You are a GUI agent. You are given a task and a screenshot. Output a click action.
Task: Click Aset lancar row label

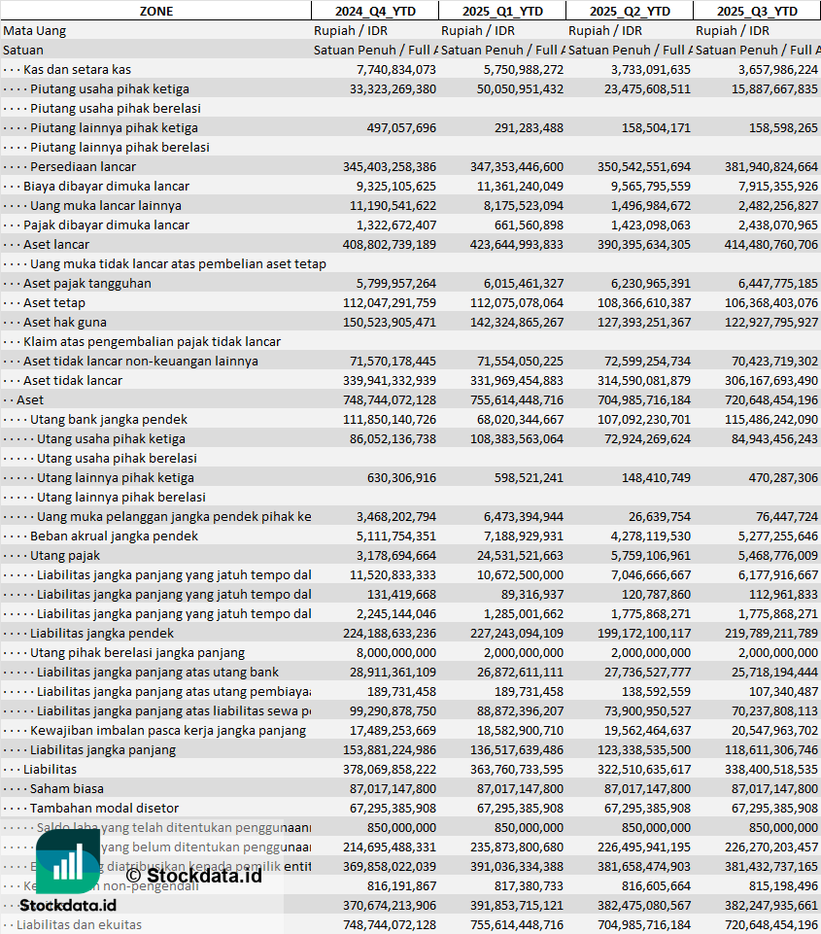[56, 244]
